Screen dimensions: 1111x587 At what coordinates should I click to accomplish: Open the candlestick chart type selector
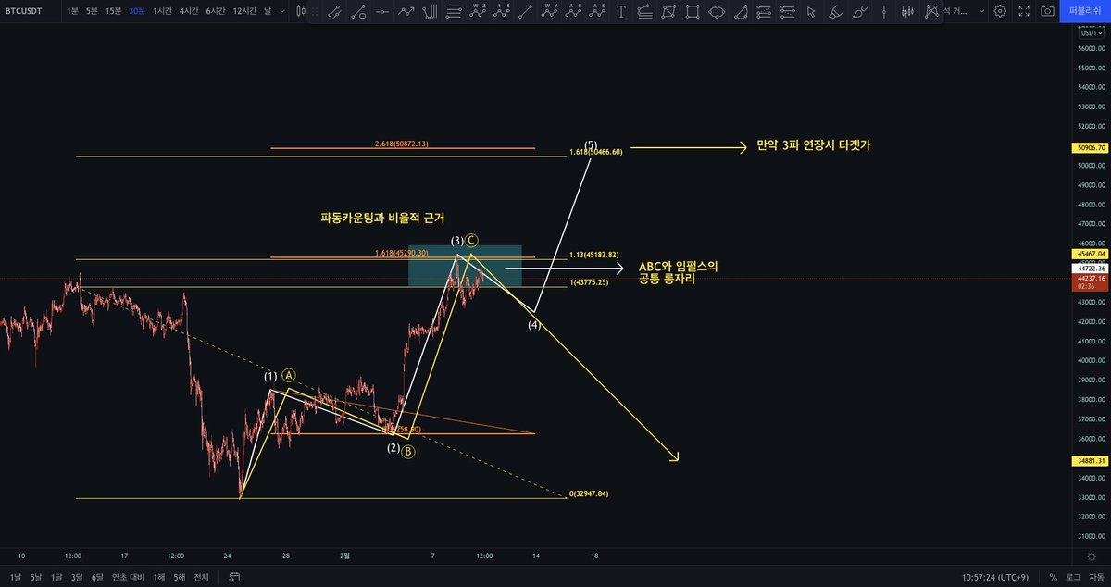click(x=301, y=11)
